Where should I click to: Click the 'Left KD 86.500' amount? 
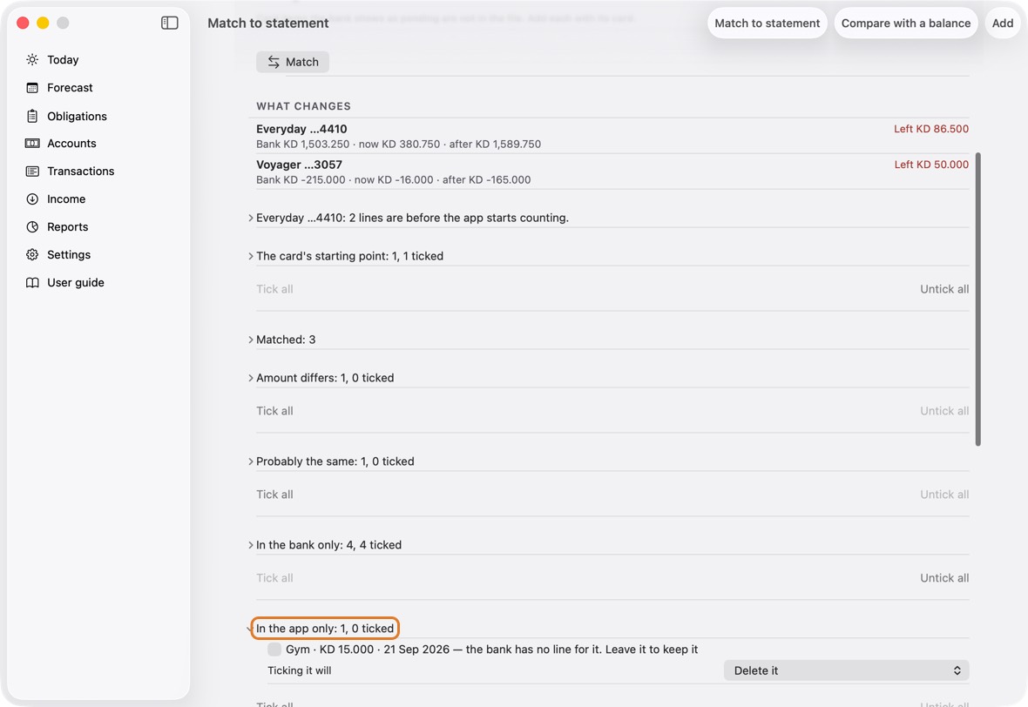click(931, 129)
